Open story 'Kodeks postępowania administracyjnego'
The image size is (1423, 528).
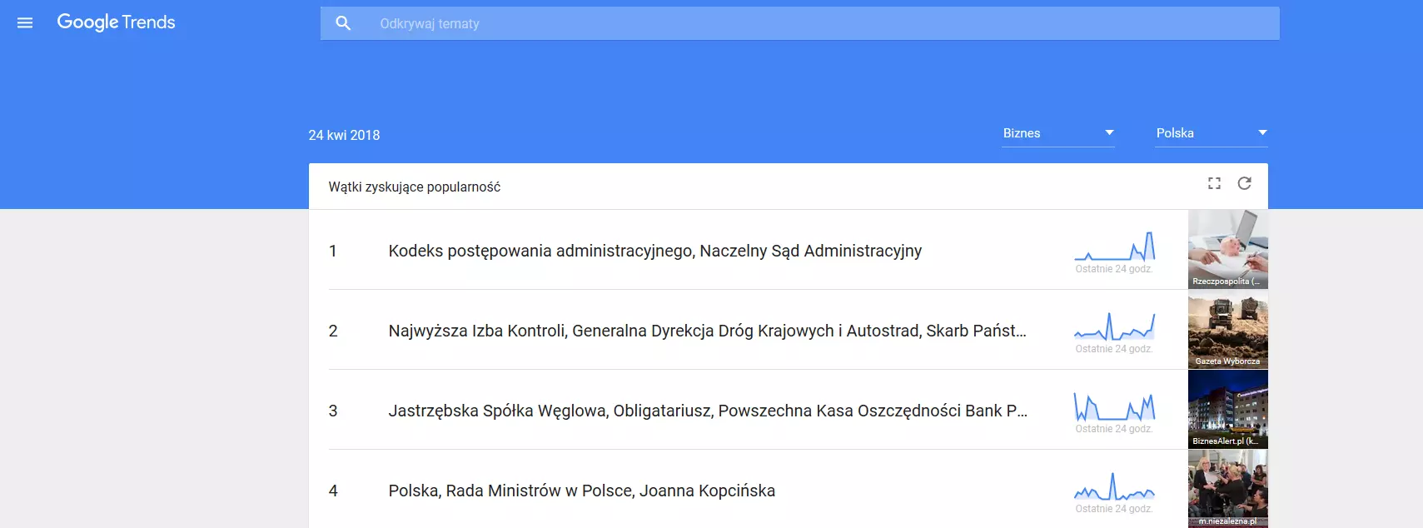pos(654,251)
